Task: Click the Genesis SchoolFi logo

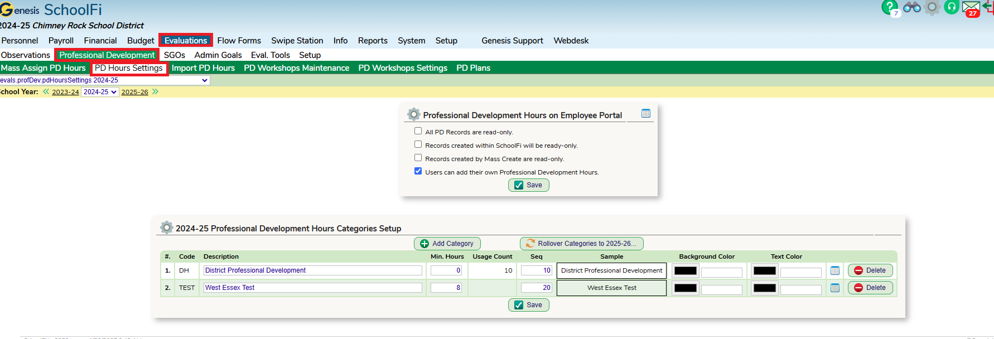Action: point(51,10)
